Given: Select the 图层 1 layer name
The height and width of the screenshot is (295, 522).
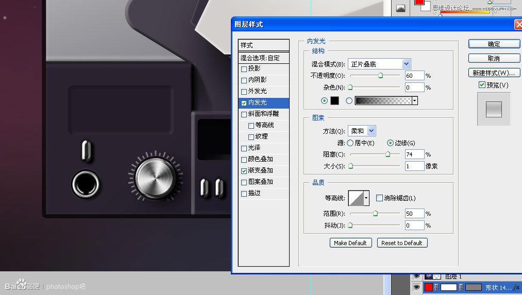Looking at the screenshot, I should tap(453, 276).
